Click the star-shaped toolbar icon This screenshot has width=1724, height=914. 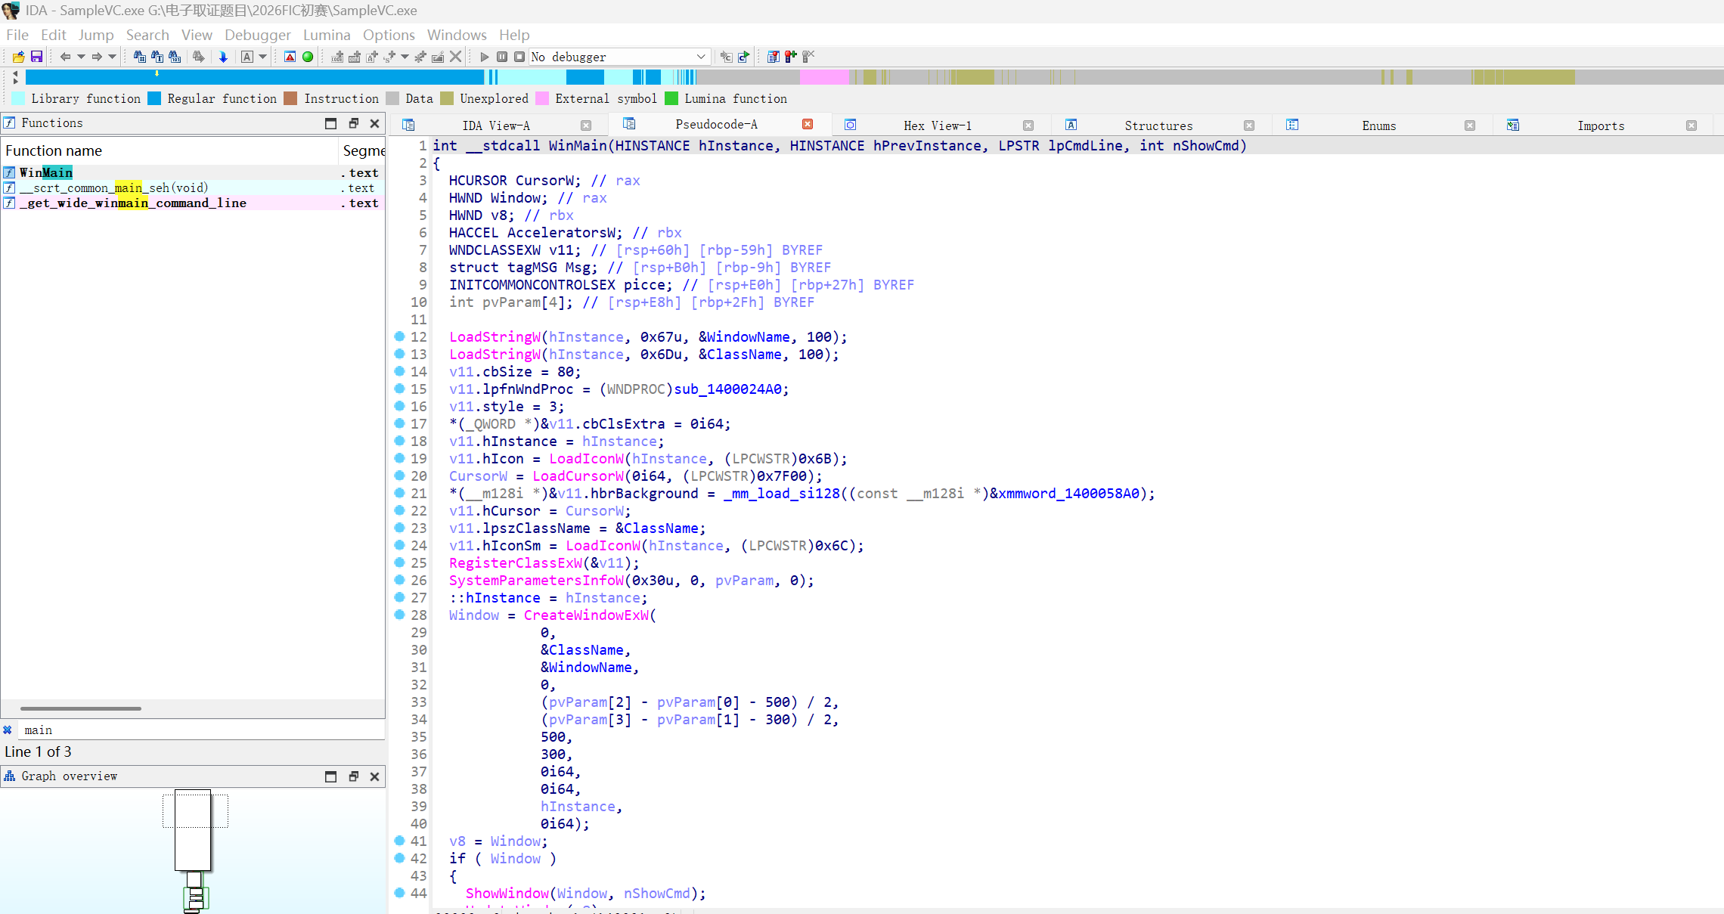click(x=420, y=57)
